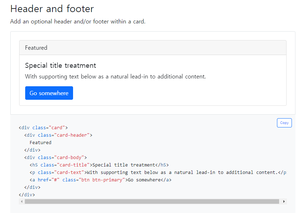The width and height of the screenshot is (305, 213).
Task: Click the horizontal scrollbar thumb under code
Action: tap(152, 202)
